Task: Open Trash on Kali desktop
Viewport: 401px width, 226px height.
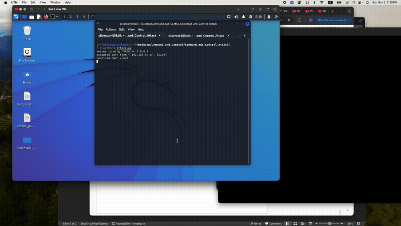Action: coord(27,33)
